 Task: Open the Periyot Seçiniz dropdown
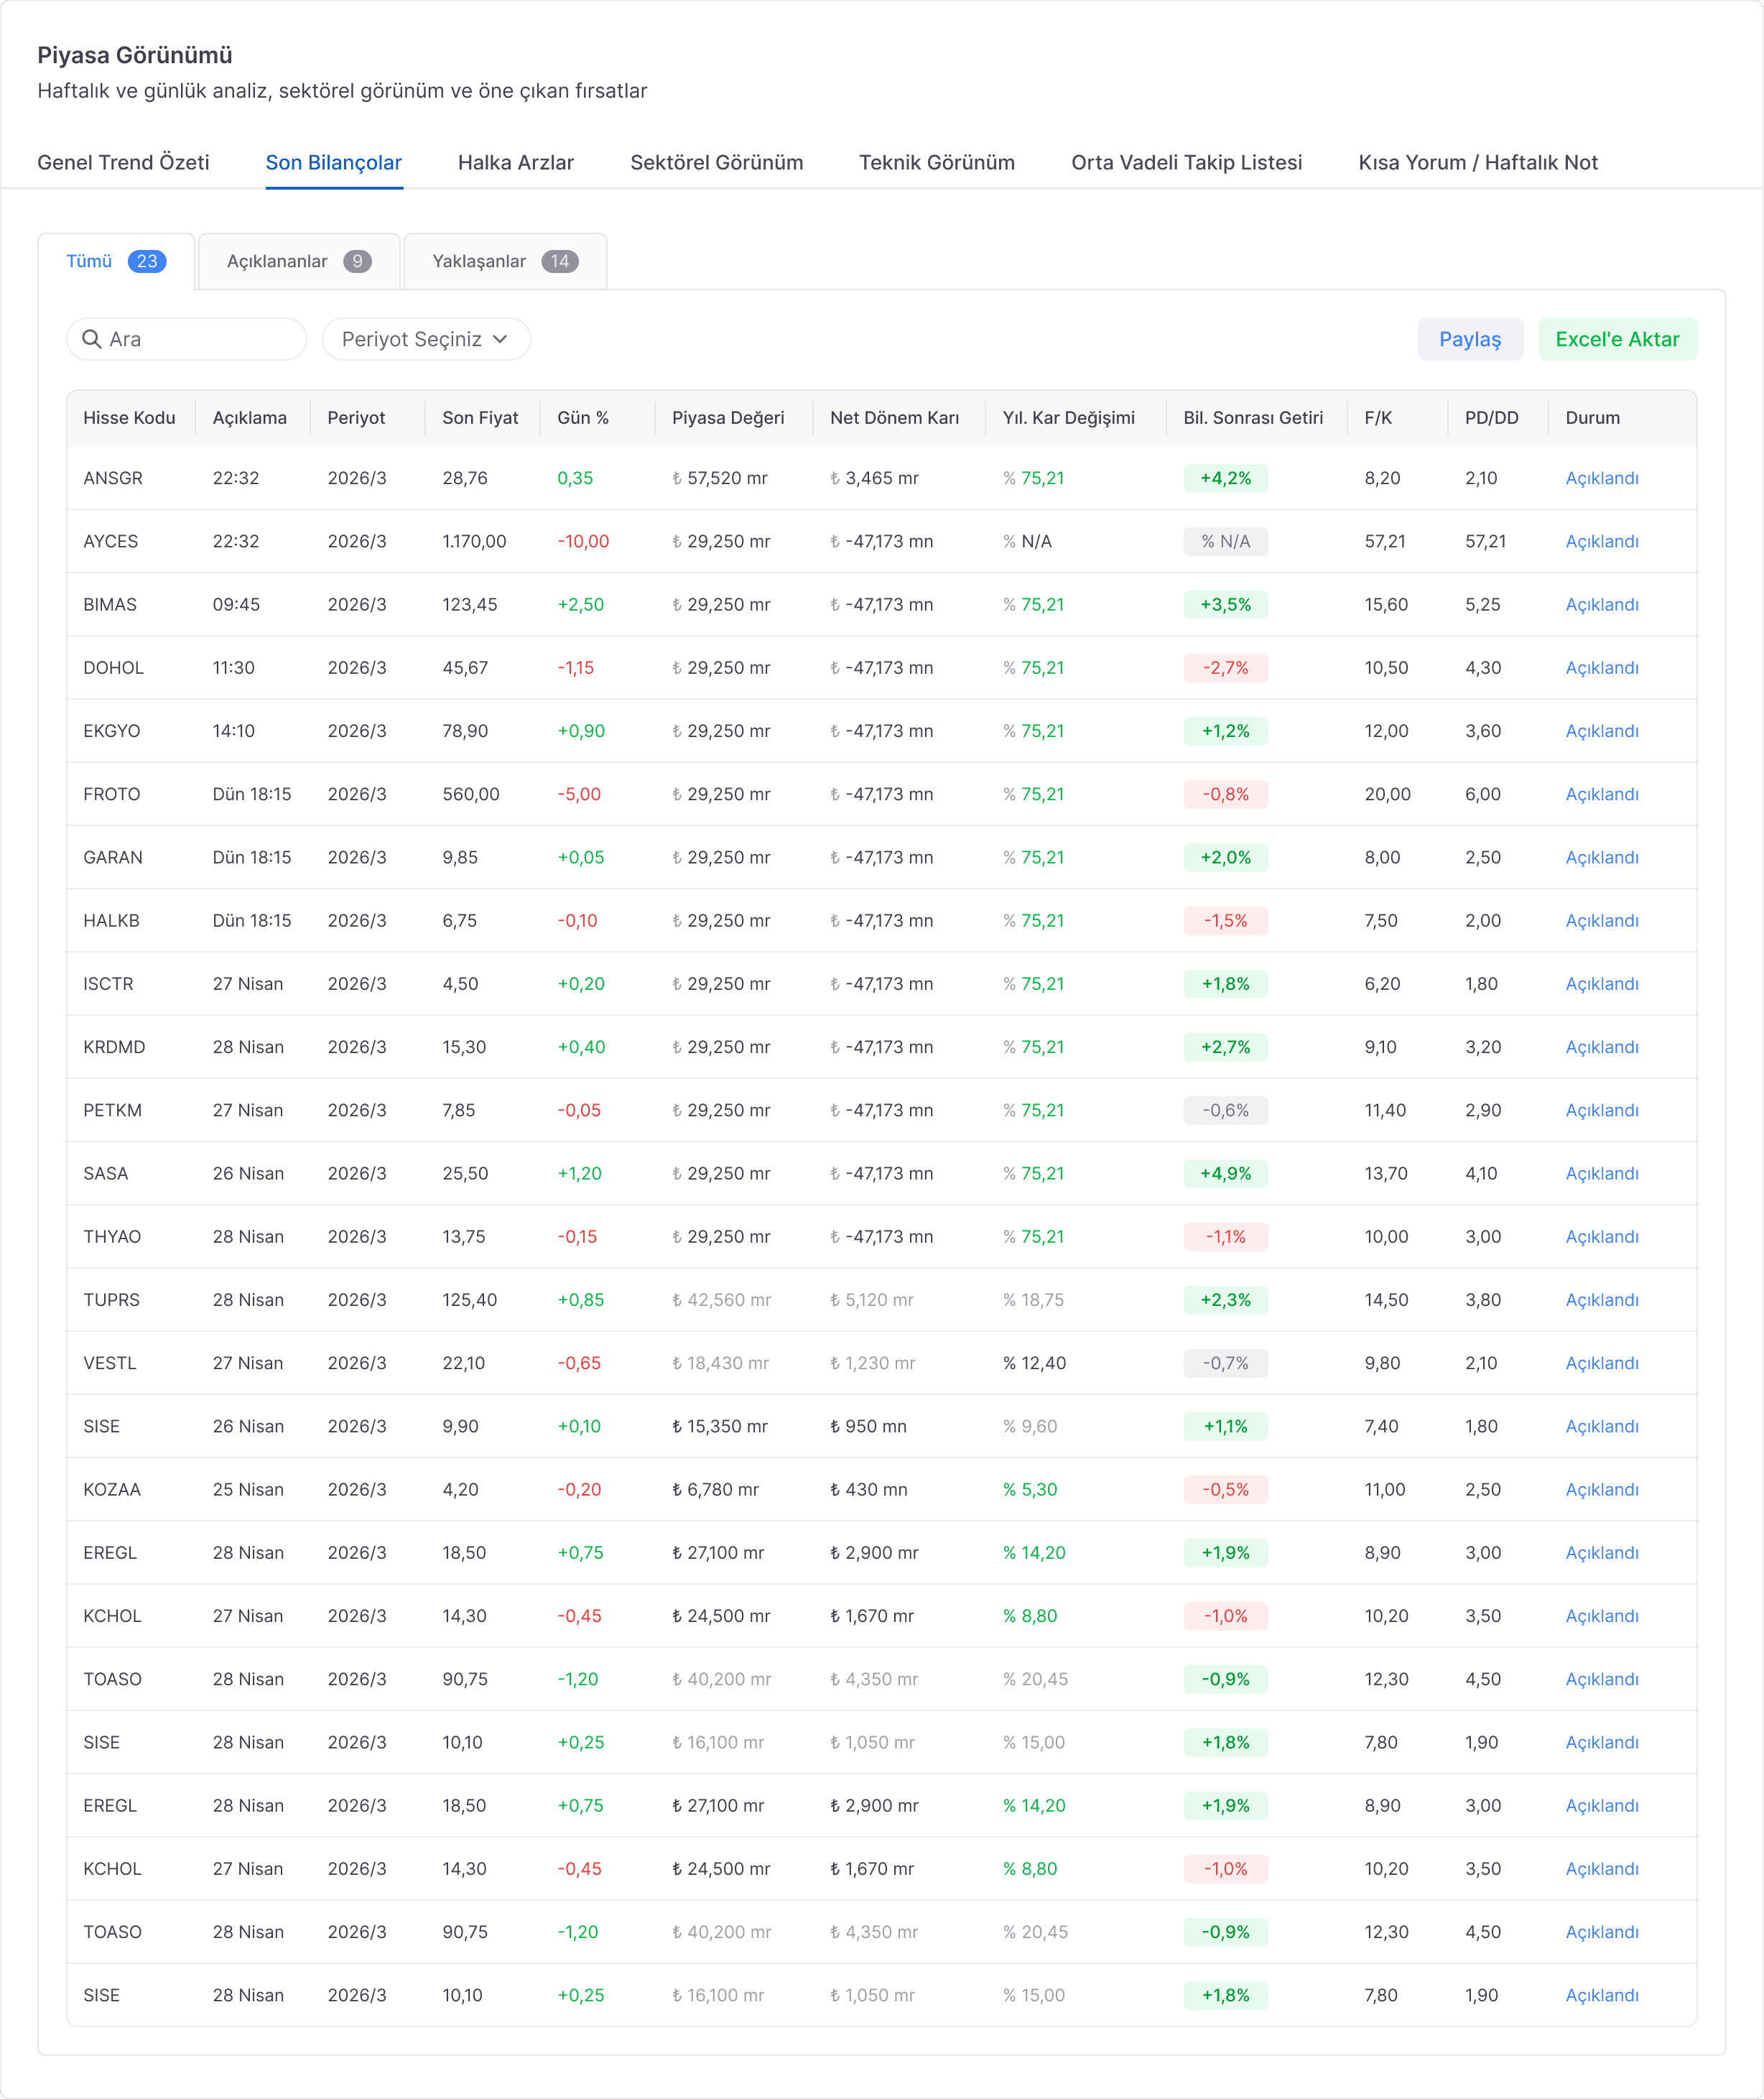(x=426, y=339)
